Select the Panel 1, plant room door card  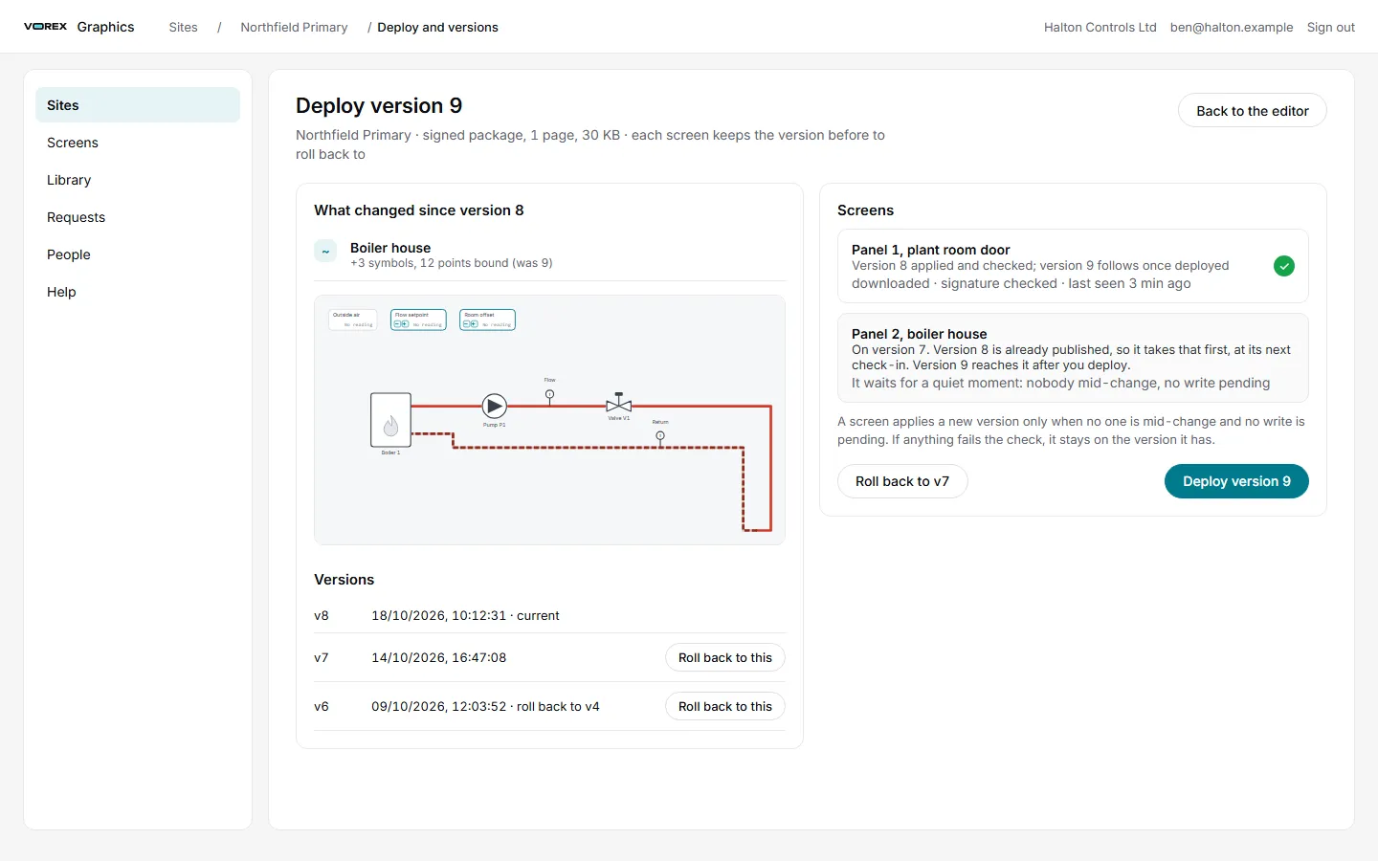[1073, 266]
